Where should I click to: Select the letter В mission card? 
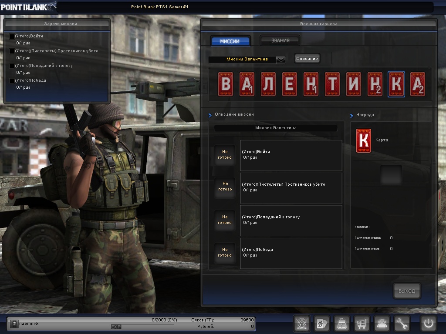point(226,84)
